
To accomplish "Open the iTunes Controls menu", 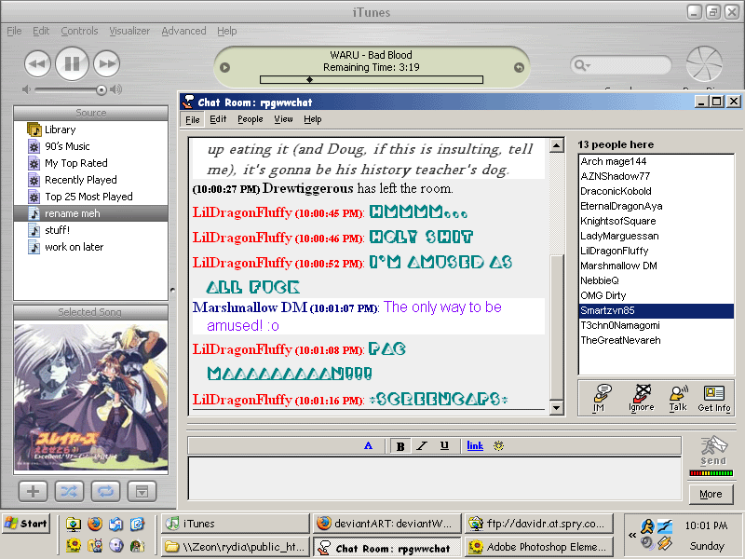I will (x=79, y=31).
